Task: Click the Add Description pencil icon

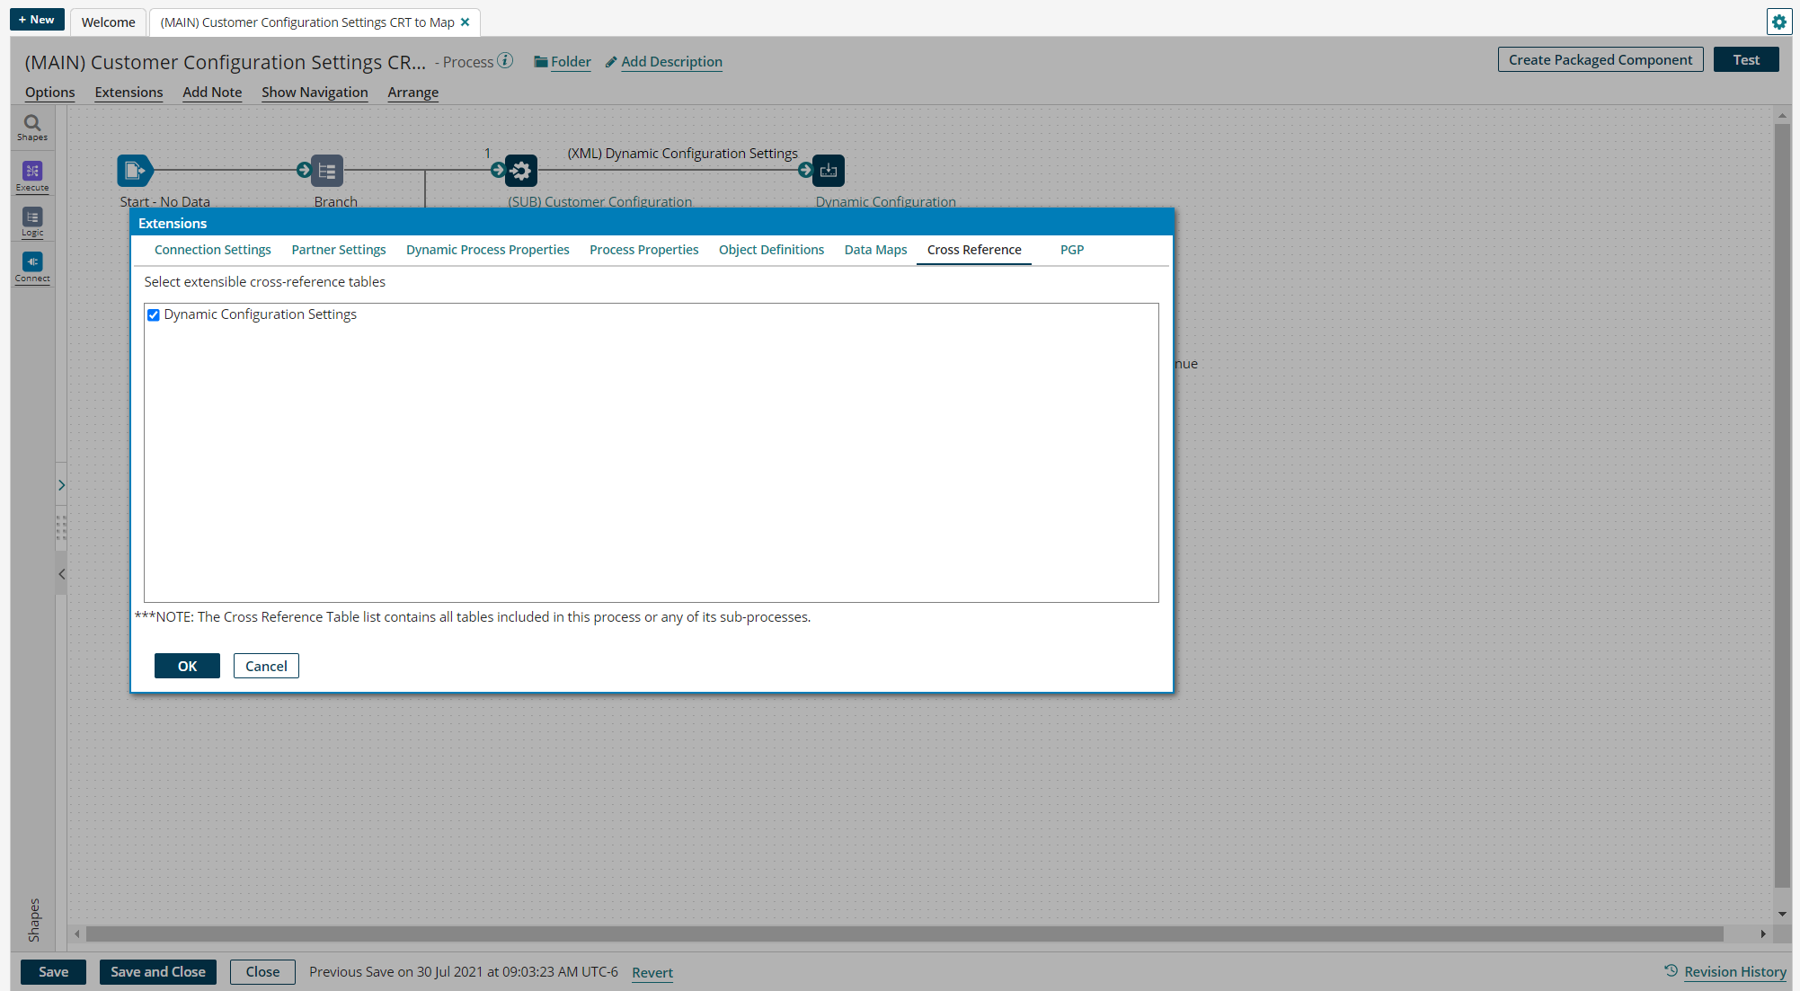Action: click(610, 61)
